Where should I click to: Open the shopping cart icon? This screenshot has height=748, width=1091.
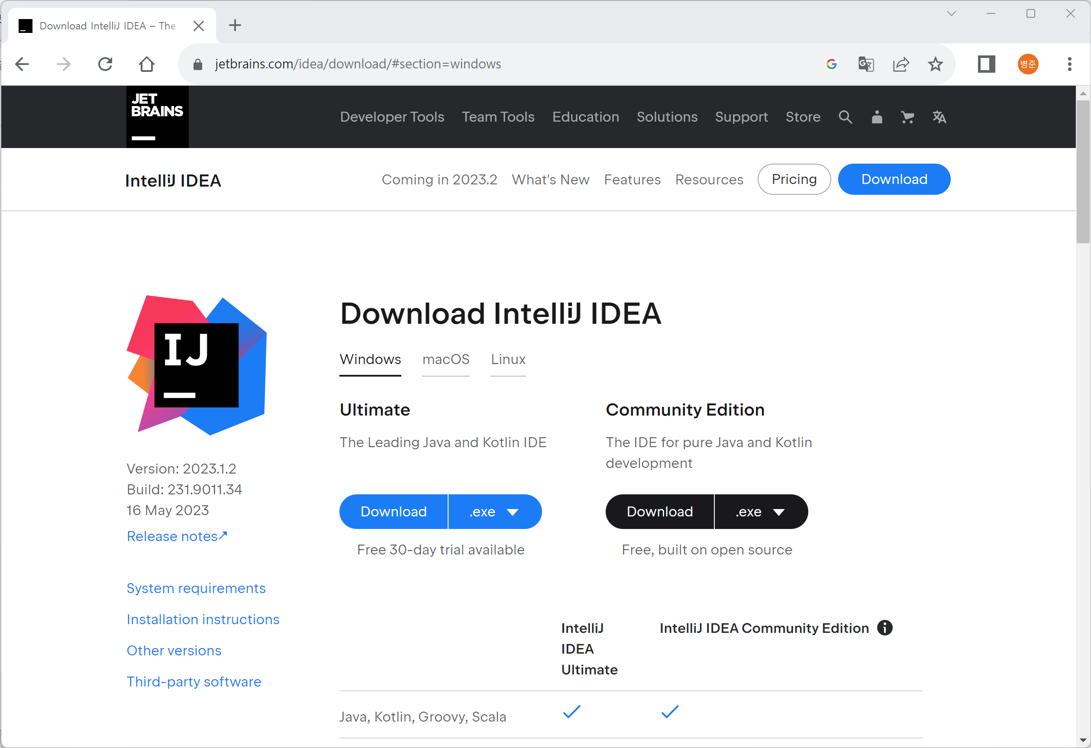pyautogui.click(x=907, y=117)
